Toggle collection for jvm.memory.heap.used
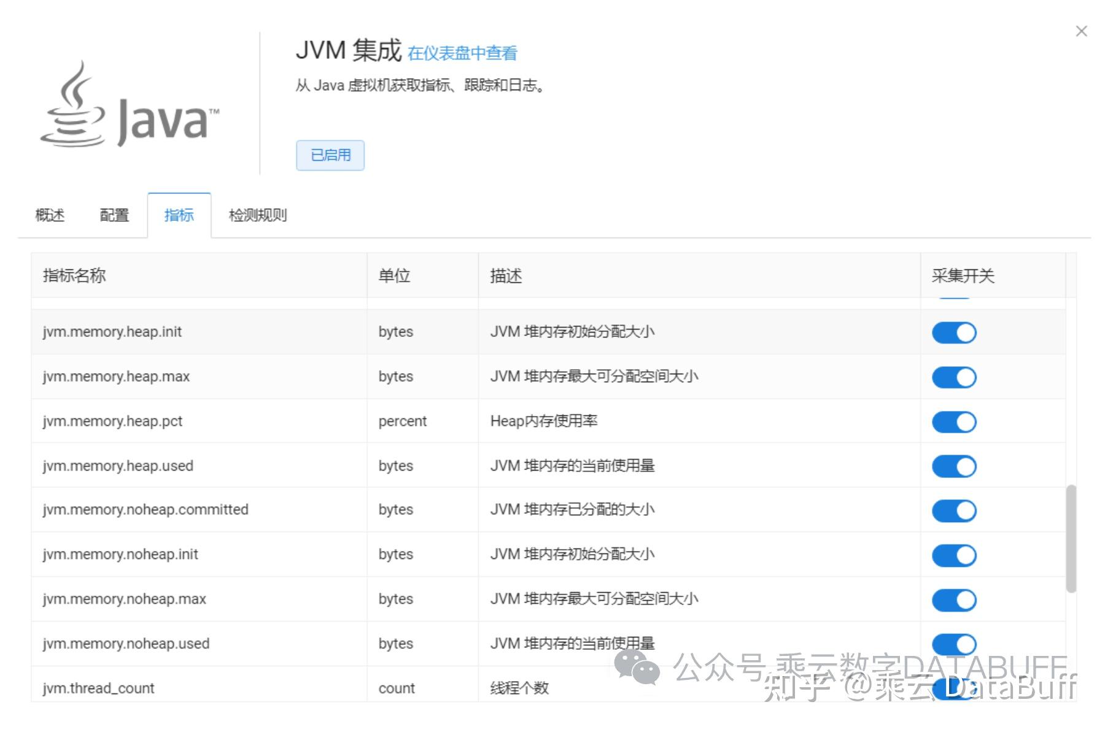The width and height of the screenshot is (1105, 732). pos(953,466)
